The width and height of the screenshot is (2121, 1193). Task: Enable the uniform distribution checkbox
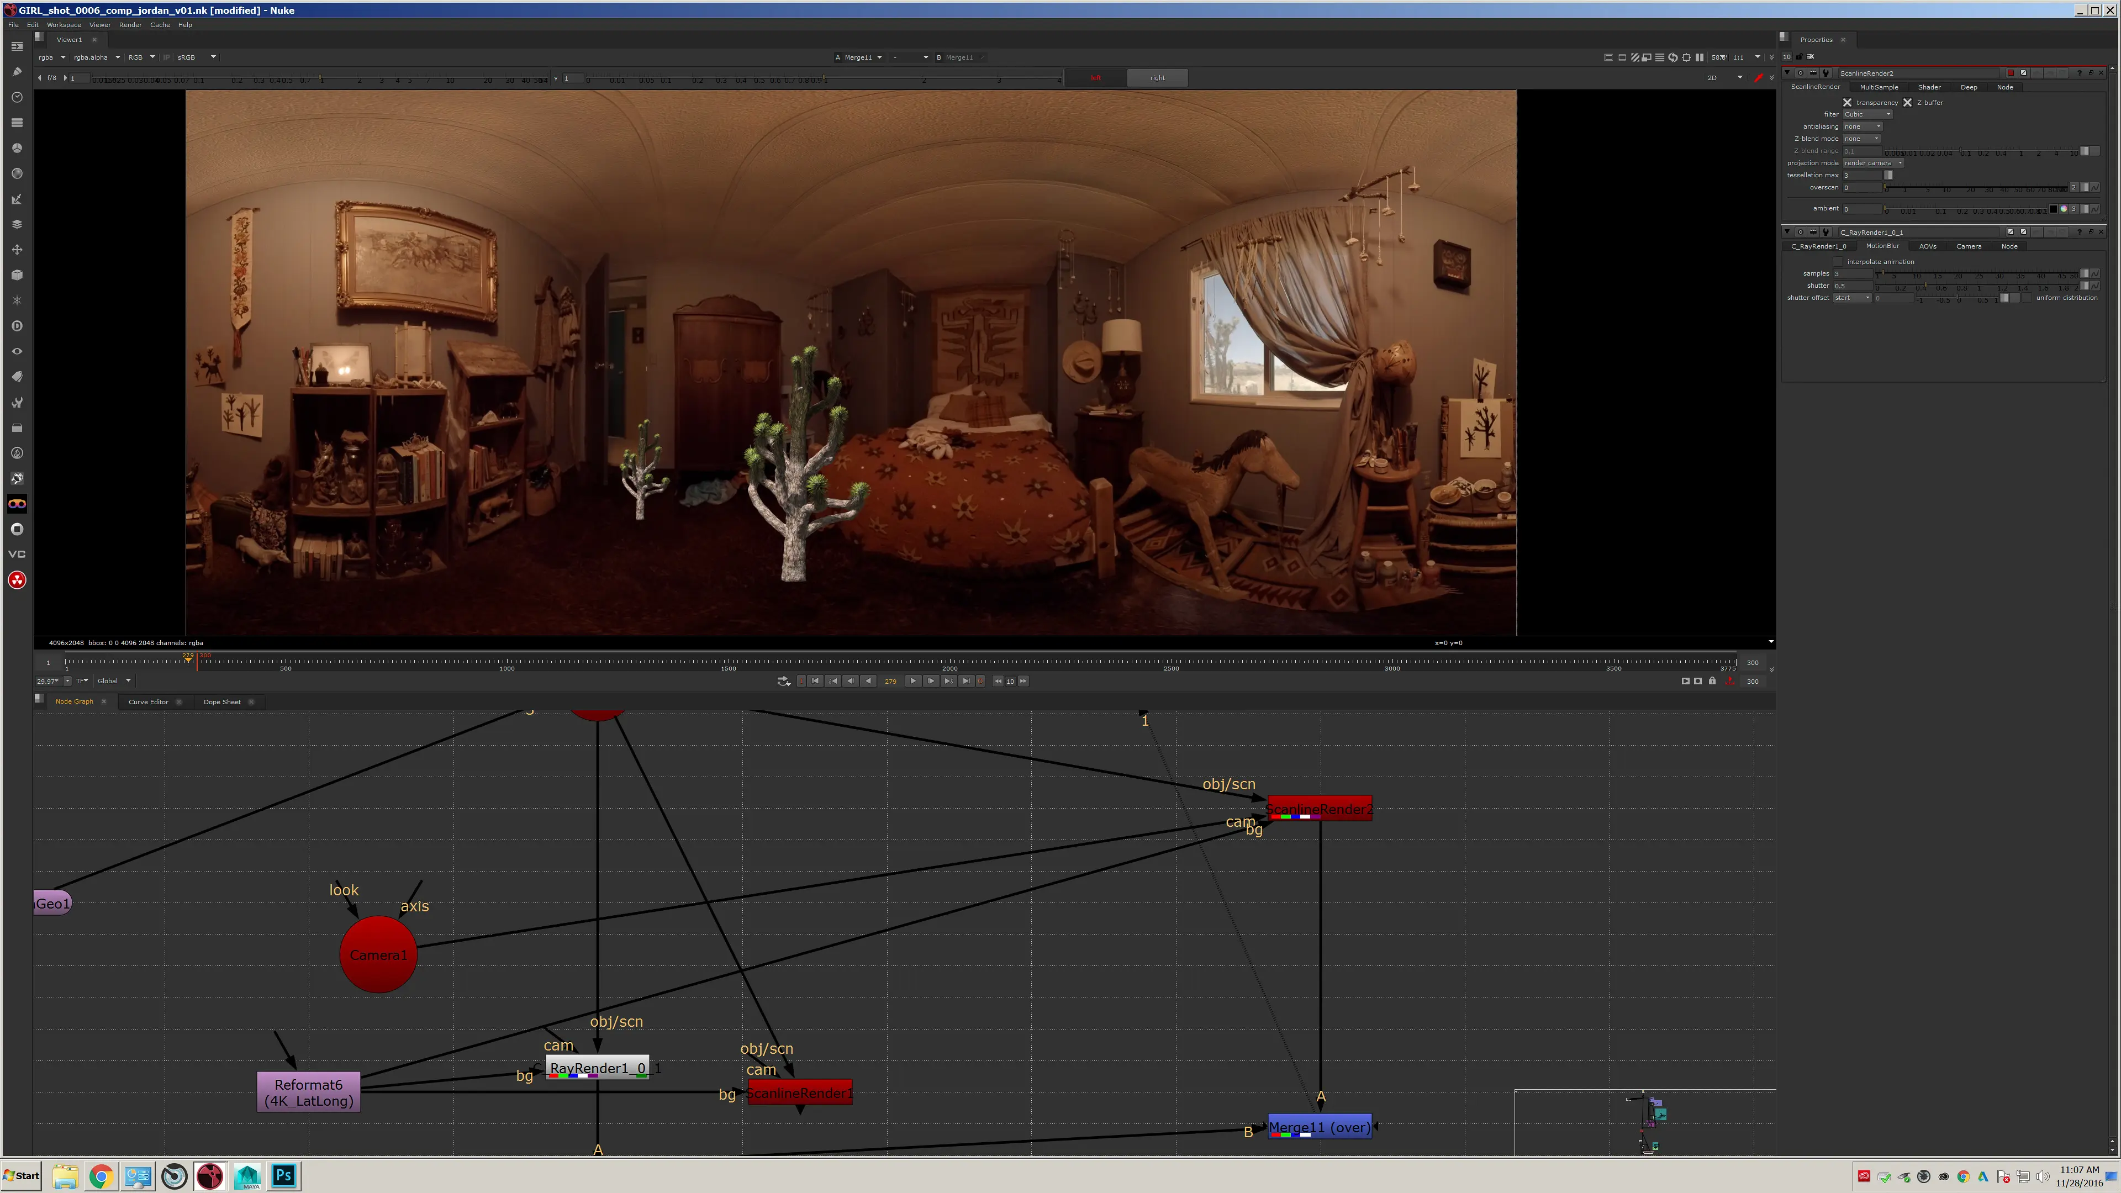coord(2027,298)
